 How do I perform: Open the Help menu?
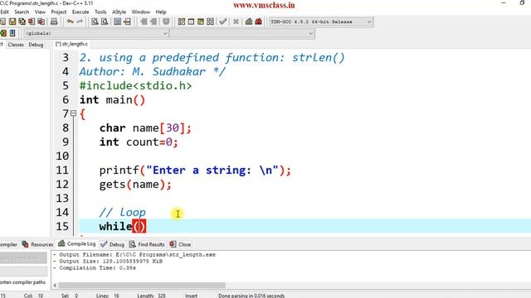(x=161, y=12)
